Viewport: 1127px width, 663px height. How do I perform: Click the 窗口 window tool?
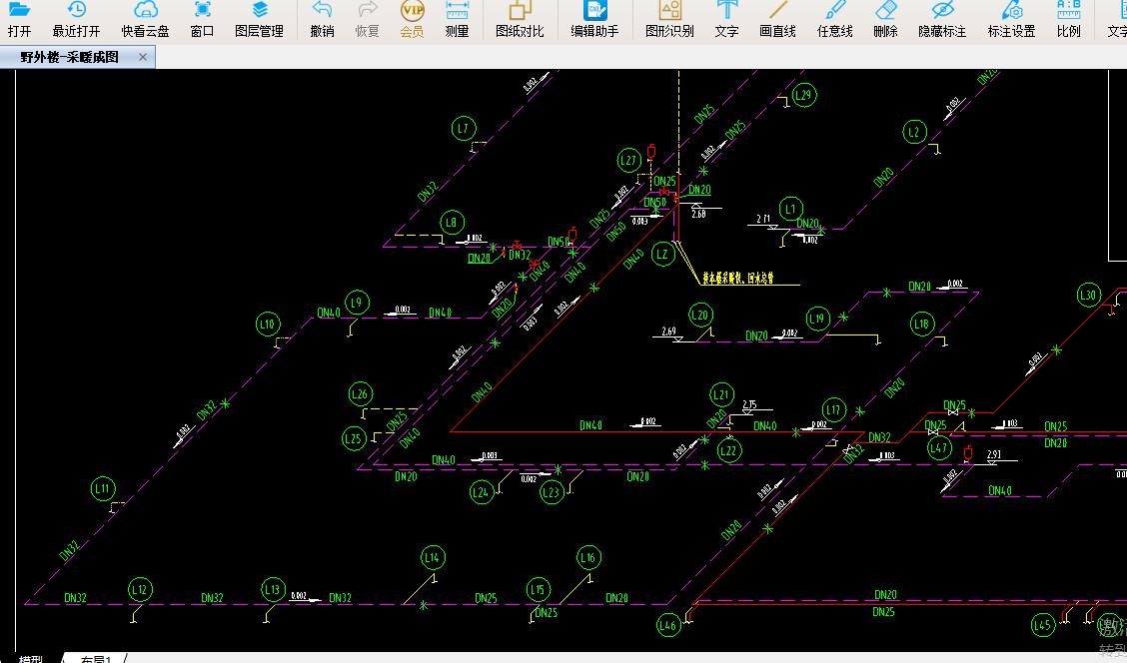pos(202,20)
